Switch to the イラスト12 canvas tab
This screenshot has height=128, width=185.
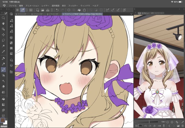(38, 14)
